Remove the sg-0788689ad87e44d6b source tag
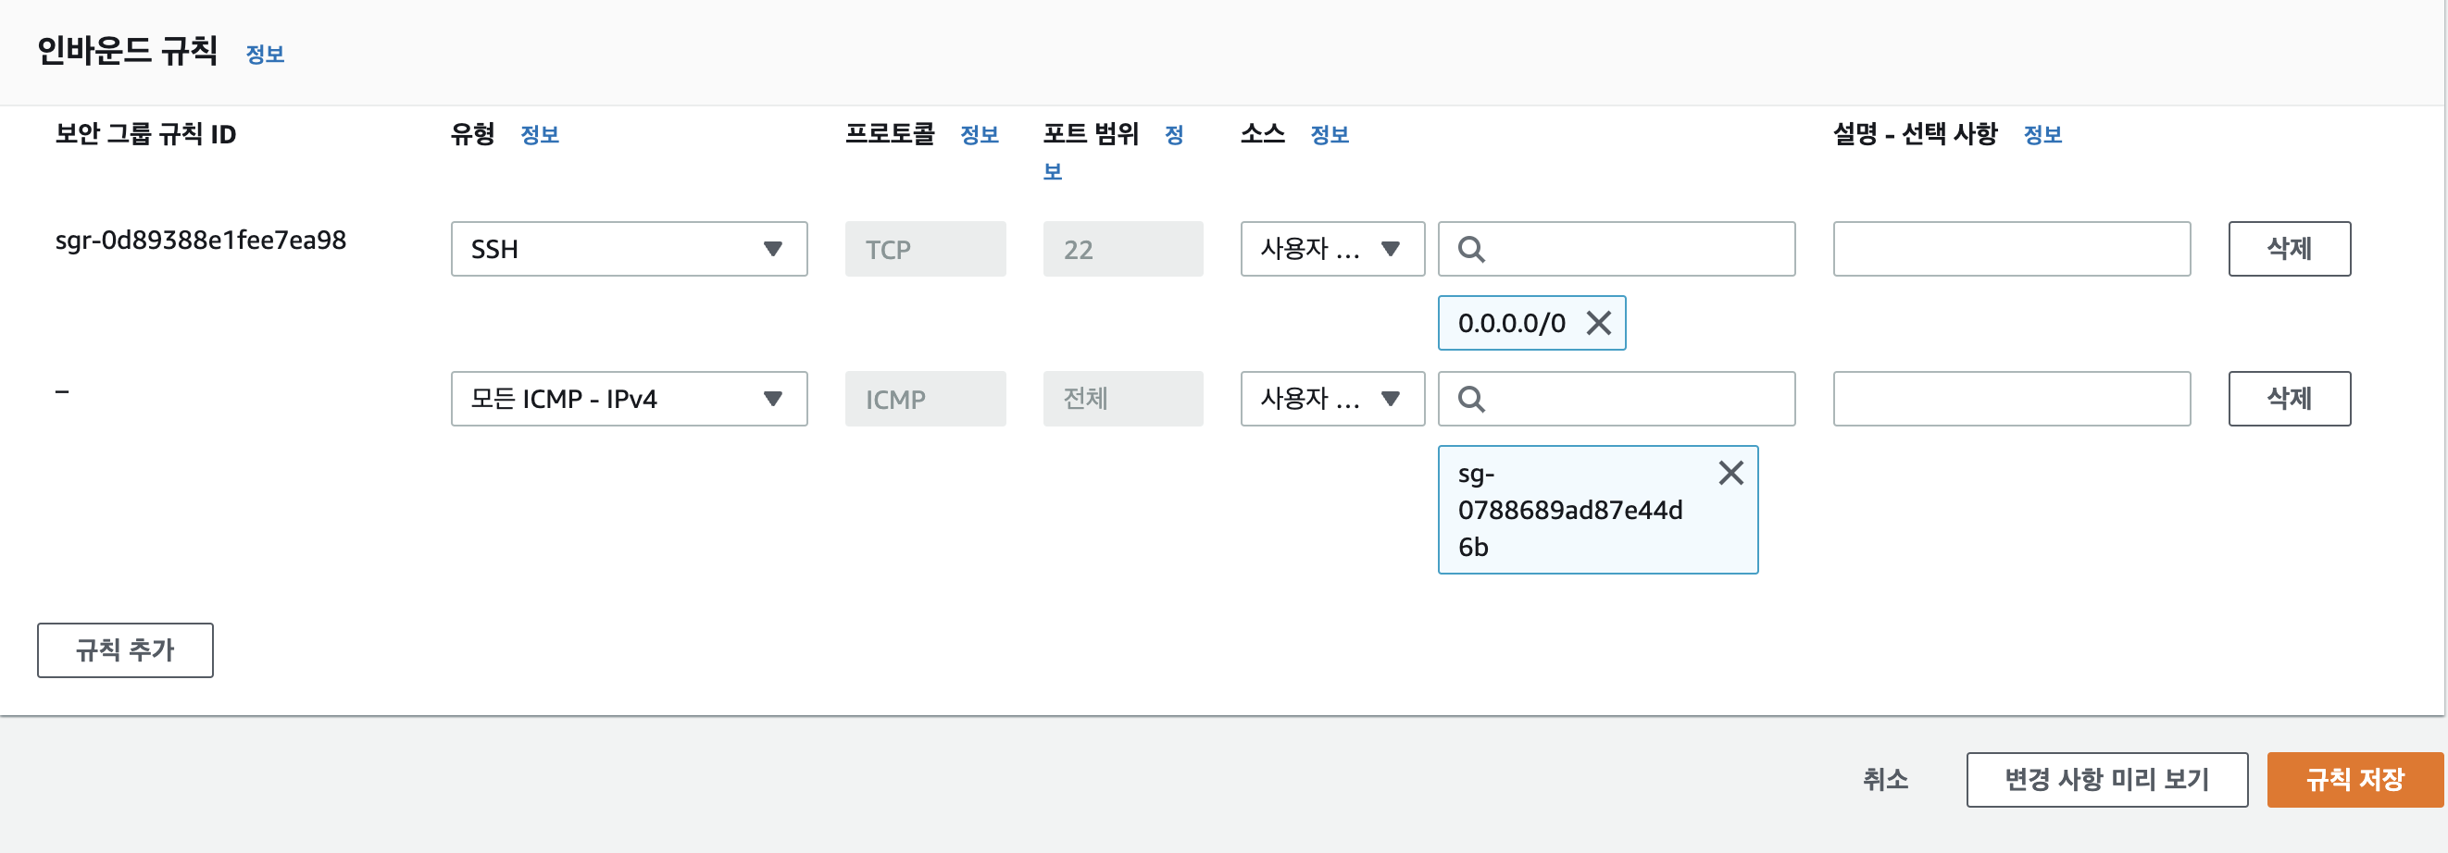Viewport: 2448px width, 853px height. [x=1730, y=473]
